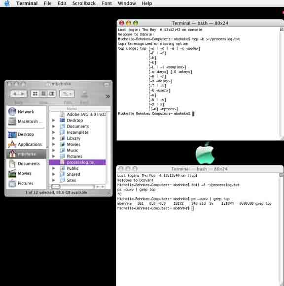This screenshot has width=284, height=286.
Task: Expand the Pictures folder in list
Action: [x=54, y=157]
